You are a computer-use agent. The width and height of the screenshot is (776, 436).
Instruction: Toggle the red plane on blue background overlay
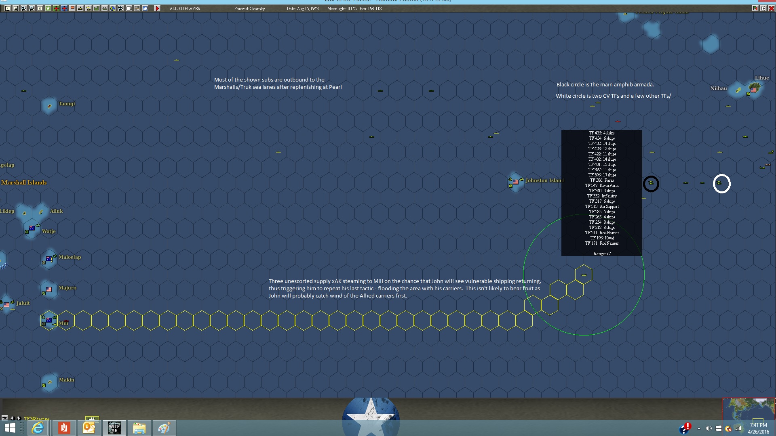[x=64, y=8]
